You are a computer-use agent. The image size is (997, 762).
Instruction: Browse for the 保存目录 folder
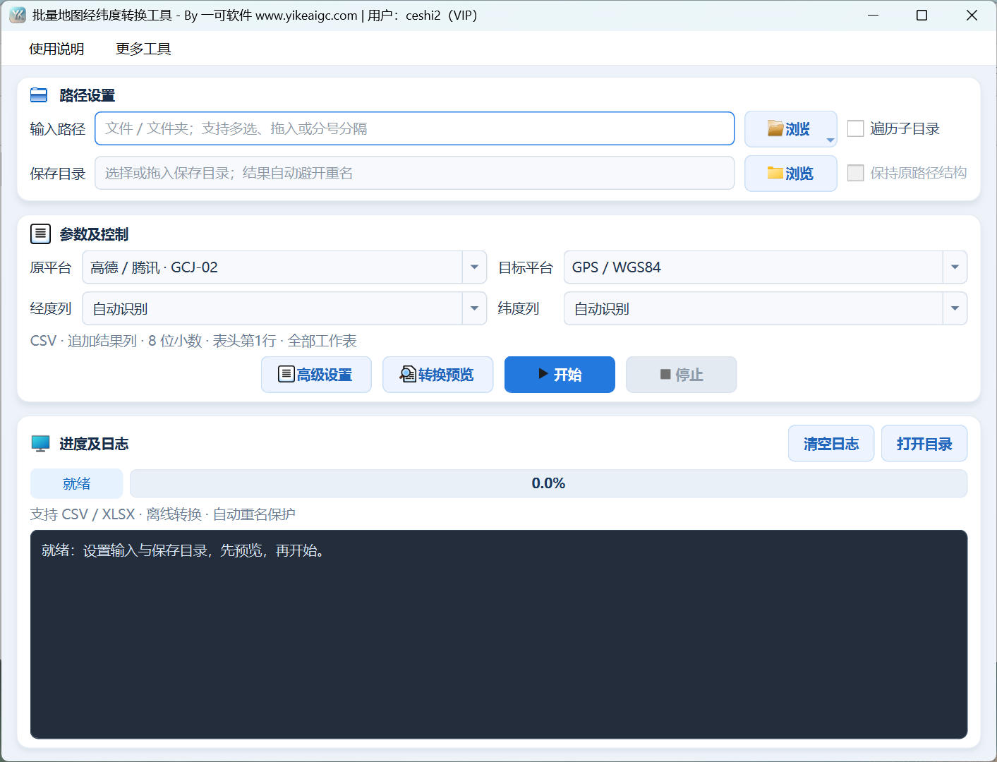[791, 174]
